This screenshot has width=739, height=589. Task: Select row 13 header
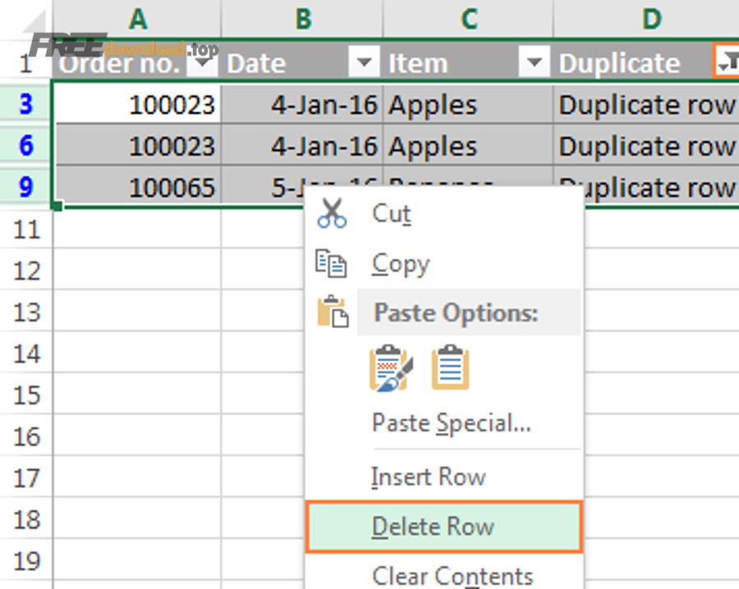pyautogui.click(x=26, y=313)
